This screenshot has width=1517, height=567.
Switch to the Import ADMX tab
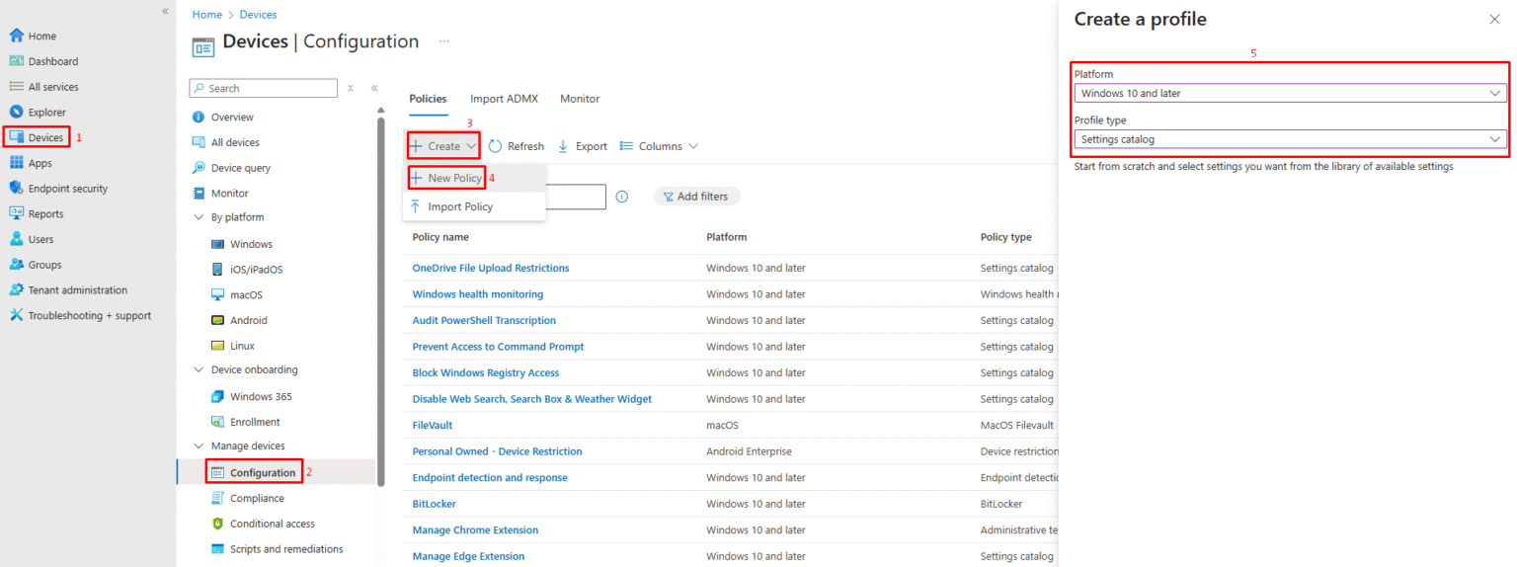[x=504, y=99]
